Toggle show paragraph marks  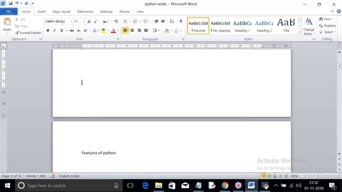tap(181, 21)
